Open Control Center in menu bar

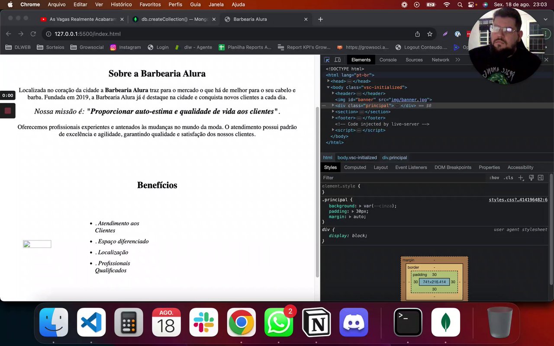(x=472, y=5)
